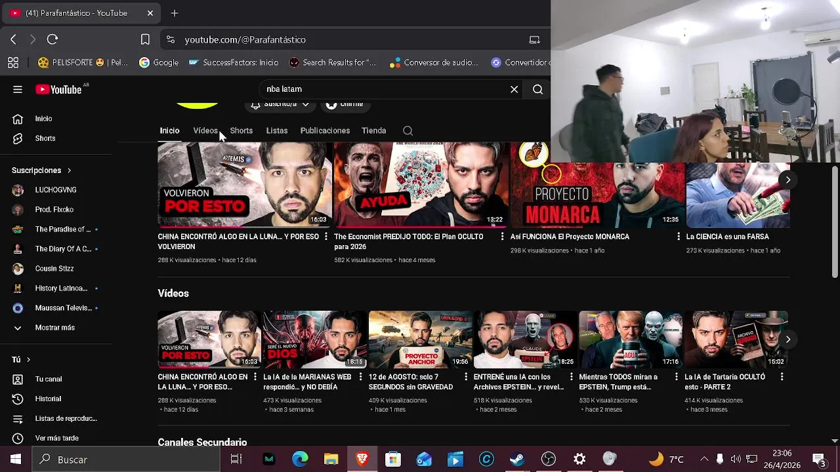Open the Google bookmark

click(x=159, y=63)
